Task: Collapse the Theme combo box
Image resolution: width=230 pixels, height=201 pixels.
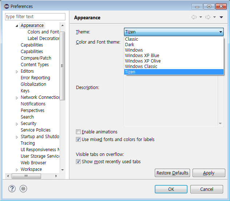Action: [221, 32]
